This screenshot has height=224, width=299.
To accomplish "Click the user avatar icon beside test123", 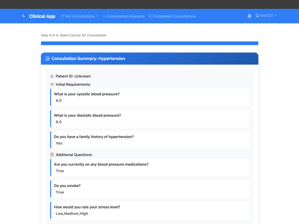I will (257, 16).
